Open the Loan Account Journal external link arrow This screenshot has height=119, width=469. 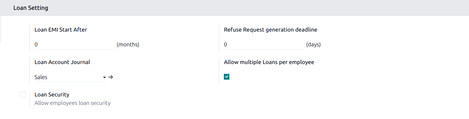111,77
